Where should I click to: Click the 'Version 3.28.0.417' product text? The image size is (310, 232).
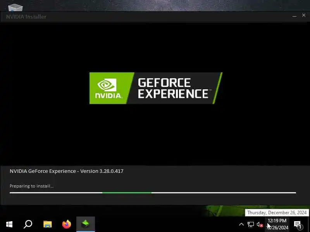point(102,171)
